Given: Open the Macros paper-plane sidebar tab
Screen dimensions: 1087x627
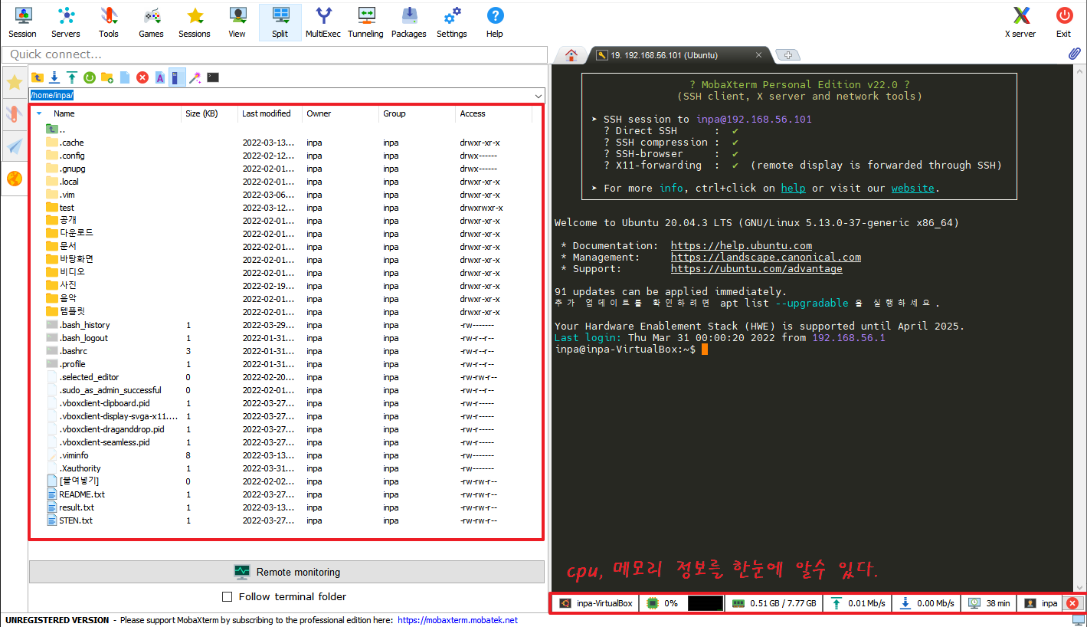Looking at the screenshot, I should point(14,146).
